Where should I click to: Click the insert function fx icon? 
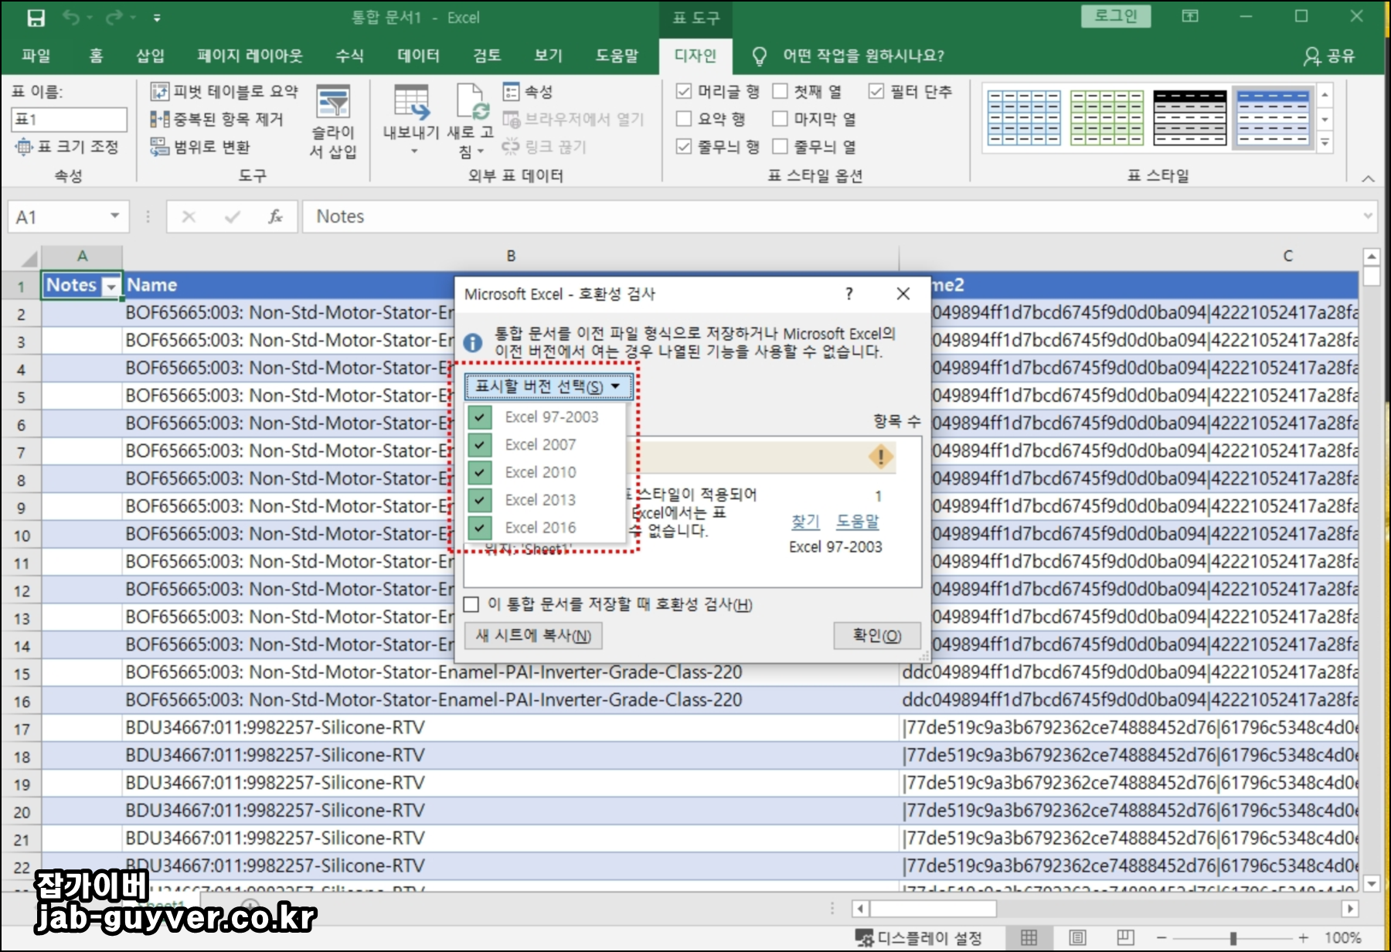pyautogui.click(x=275, y=217)
